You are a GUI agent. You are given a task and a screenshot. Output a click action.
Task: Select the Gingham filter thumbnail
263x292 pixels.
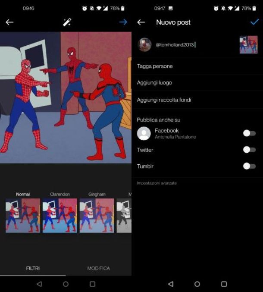click(97, 216)
